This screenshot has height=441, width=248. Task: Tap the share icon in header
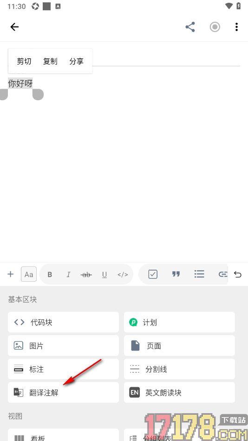(x=190, y=27)
